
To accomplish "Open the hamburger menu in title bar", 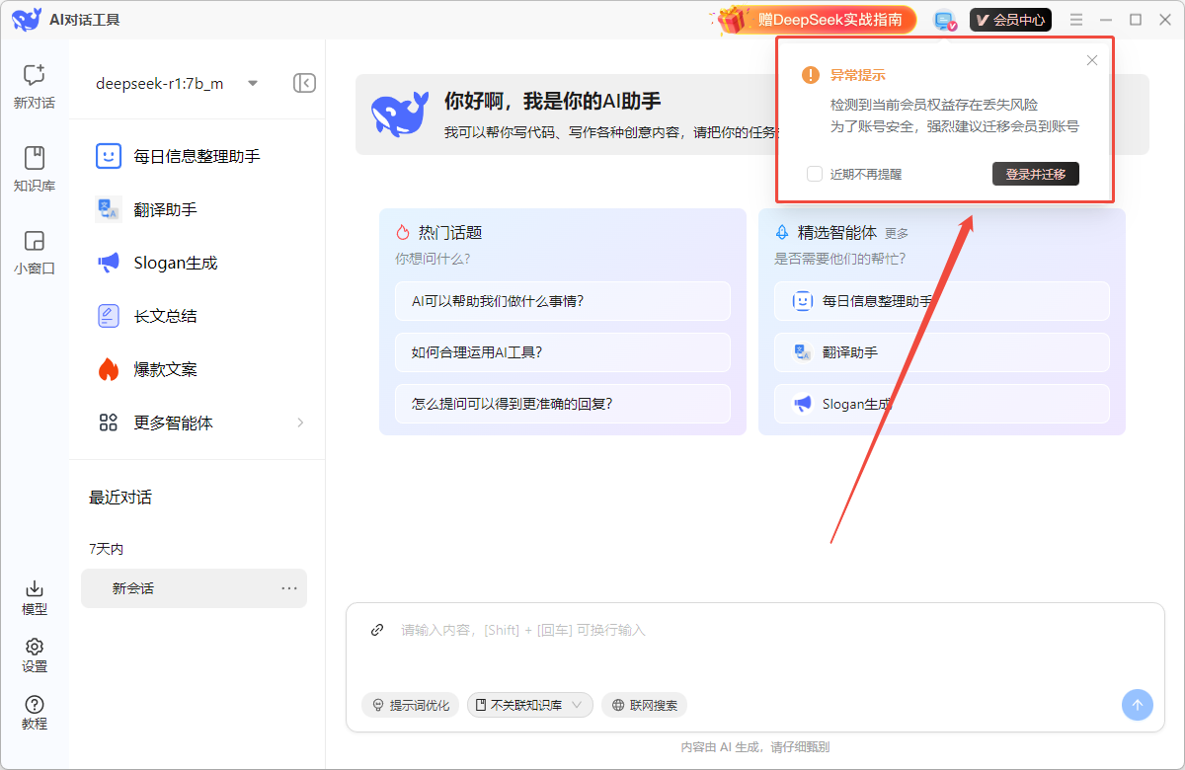I will coord(1076,19).
